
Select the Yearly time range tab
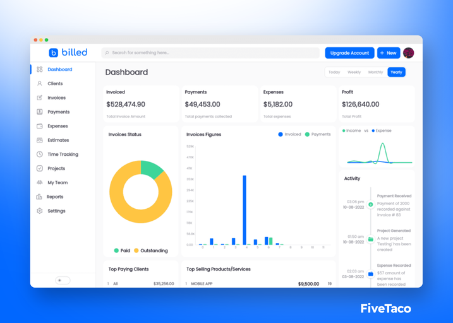pyautogui.click(x=396, y=72)
